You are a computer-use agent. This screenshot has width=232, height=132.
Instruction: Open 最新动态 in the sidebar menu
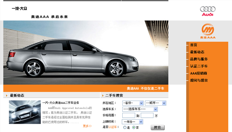[197, 52]
